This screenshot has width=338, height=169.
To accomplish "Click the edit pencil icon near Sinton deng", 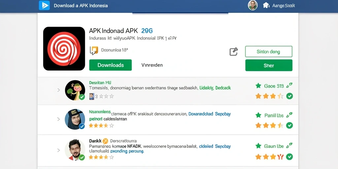I will (233, 52).
